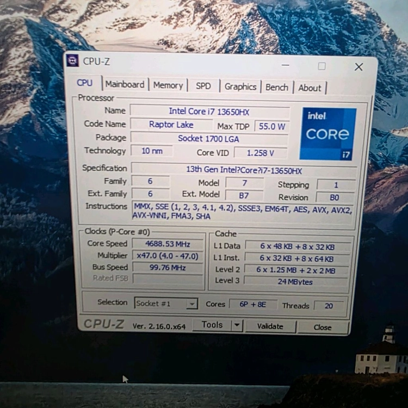Click the Core Speed value 4688.53 MHz
Image resolution: width=408 pixels, height=408 pixels.
tap(168, 244)
